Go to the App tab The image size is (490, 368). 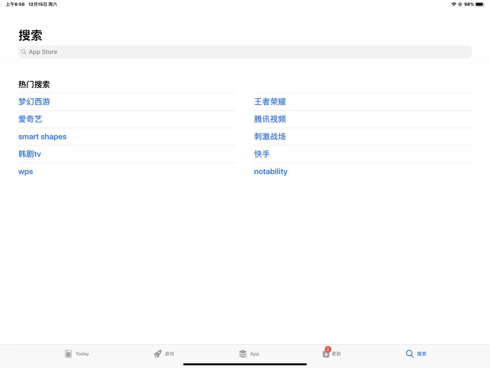click(249, 353)
